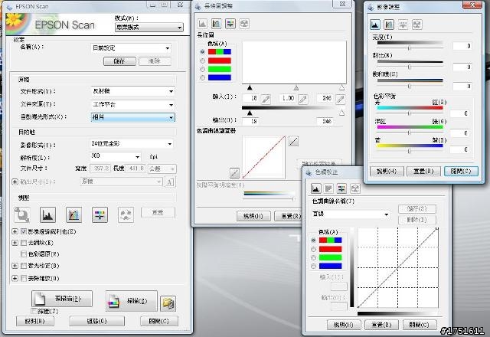Click the Save settings button under name field
490x337 pixels.
click(119, 61)
